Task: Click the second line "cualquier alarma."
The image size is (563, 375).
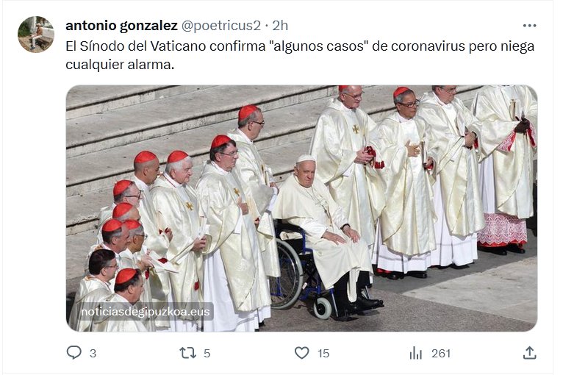Action: click(x=120, y=65)
